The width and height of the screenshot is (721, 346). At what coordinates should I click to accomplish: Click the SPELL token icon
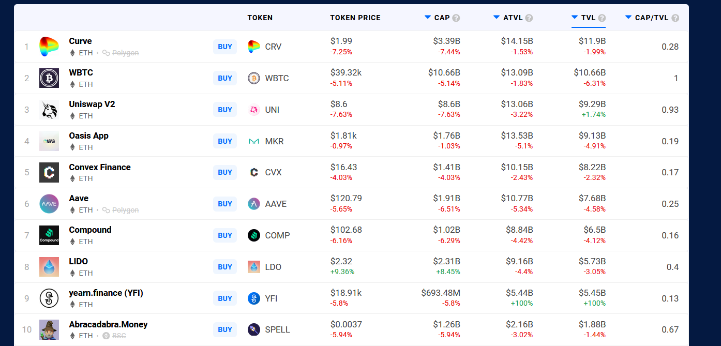pyautogui.click(x=253, y=329)
